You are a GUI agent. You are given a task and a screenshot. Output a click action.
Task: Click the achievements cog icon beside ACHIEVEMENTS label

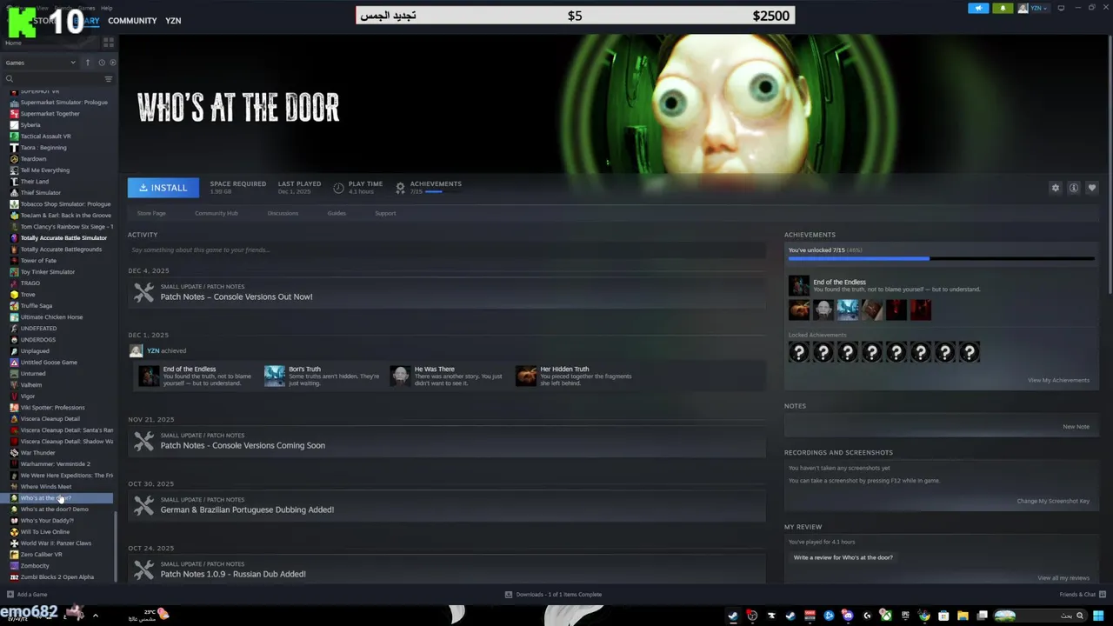400,187
